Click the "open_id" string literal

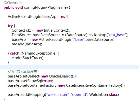pos(79,95)
